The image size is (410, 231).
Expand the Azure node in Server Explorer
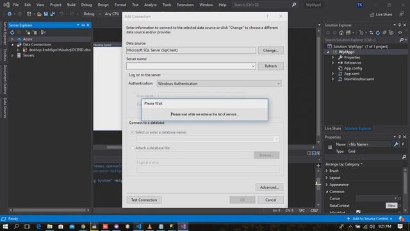point(12,39)
